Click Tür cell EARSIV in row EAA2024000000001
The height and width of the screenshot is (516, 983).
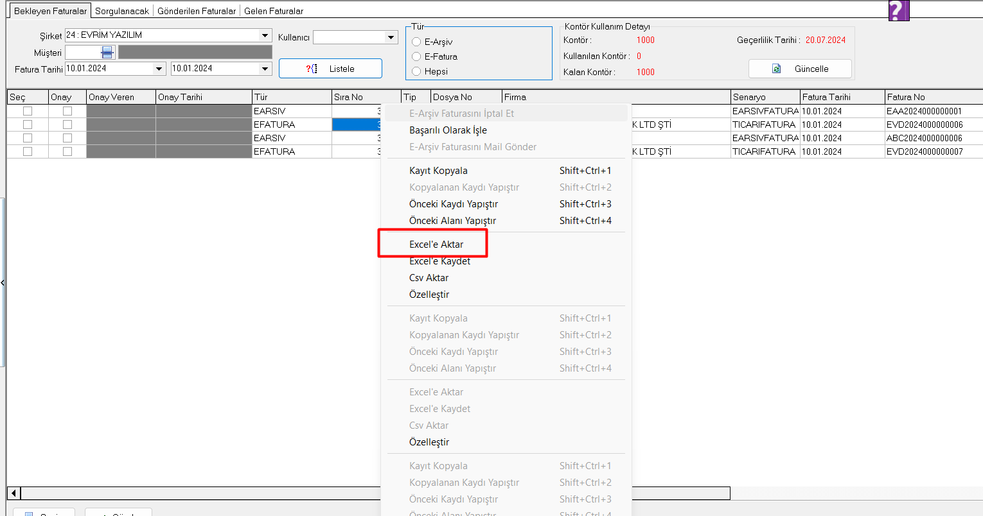tap(292, 111)
